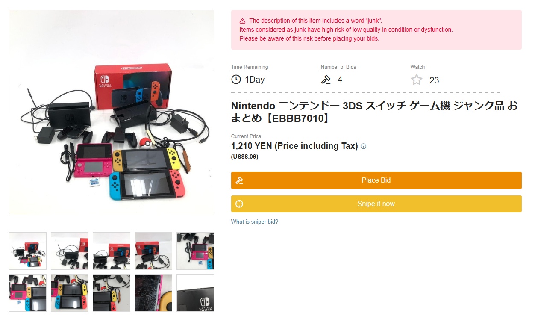
Task: Select the fifth top-row thumbnail of pink 3DS
Action: (x=195, y=251)
